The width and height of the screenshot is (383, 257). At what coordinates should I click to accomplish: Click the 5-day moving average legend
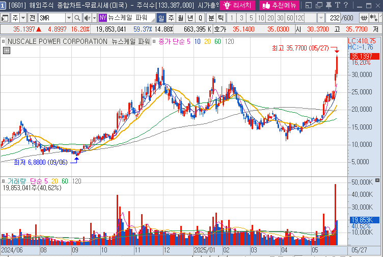click(x=174, y=42)
